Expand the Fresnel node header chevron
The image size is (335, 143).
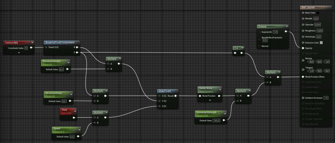287,26
